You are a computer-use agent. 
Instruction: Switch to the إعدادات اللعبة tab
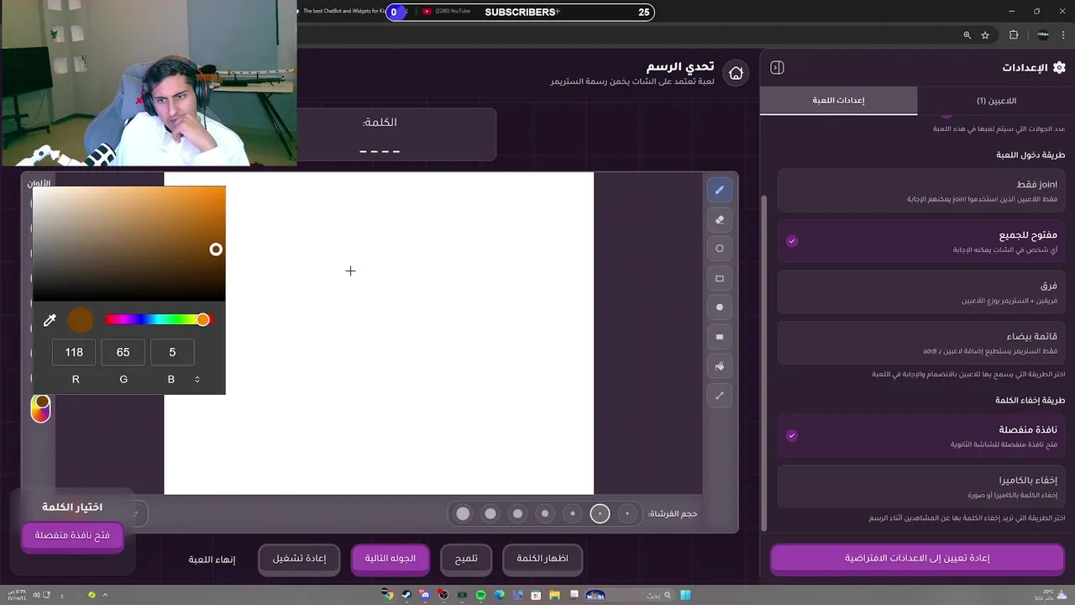pyautogui.click(x=838, y=101)
